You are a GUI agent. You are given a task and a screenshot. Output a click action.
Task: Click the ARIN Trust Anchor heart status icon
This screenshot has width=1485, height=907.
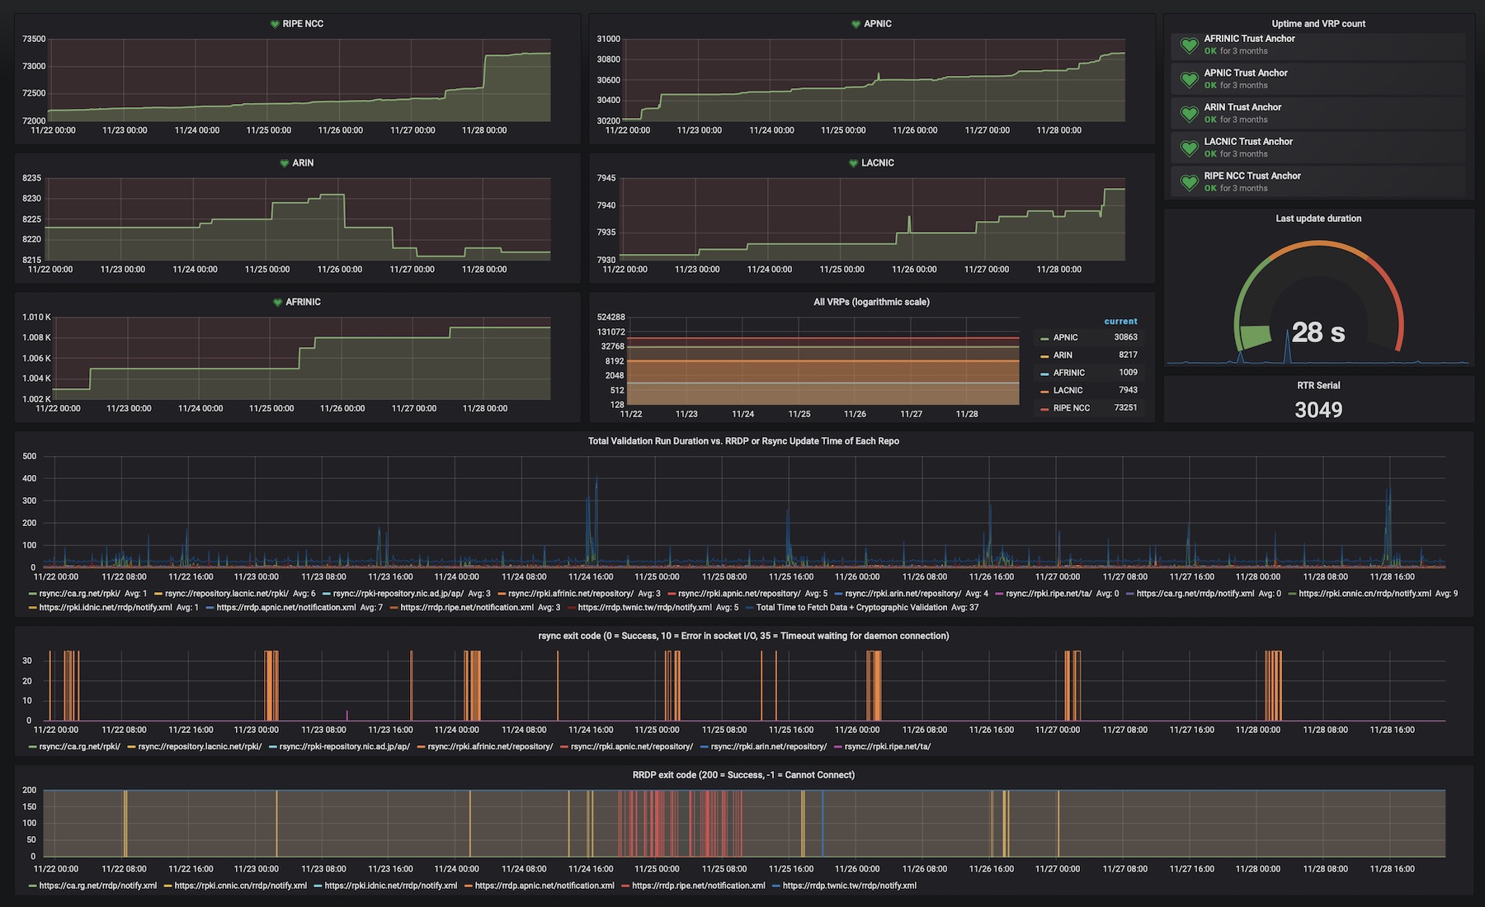click(x=1189, y=114)
